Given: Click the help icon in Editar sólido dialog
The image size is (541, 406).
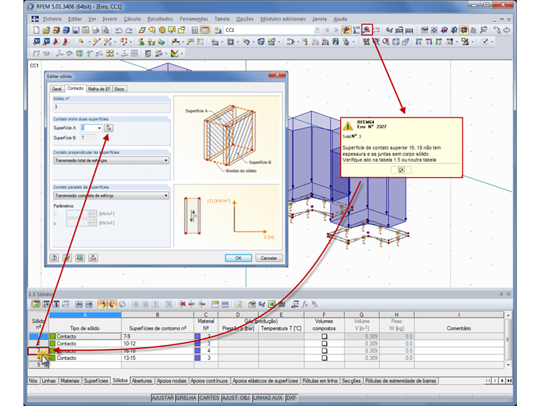Looking at the screenshot, I should click(54, 258).
